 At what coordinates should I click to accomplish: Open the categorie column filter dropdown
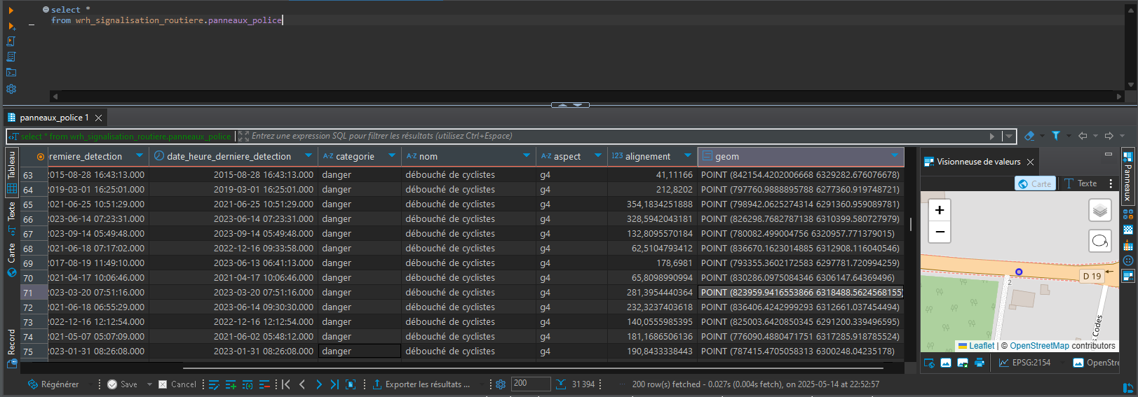click(x=392, y=156)
